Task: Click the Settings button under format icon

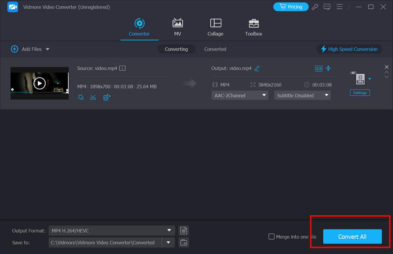Action: (360, 93)
